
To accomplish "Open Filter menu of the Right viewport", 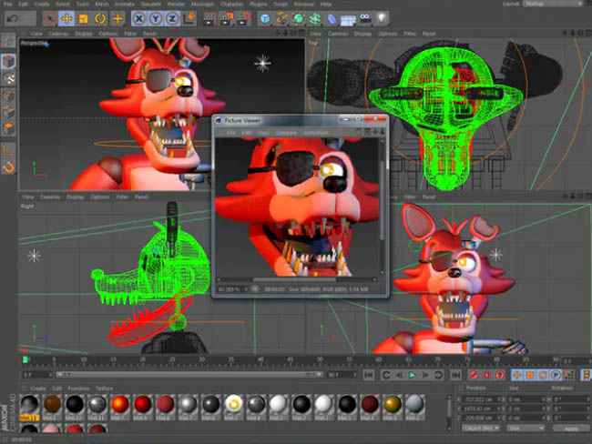I will 121,197.
